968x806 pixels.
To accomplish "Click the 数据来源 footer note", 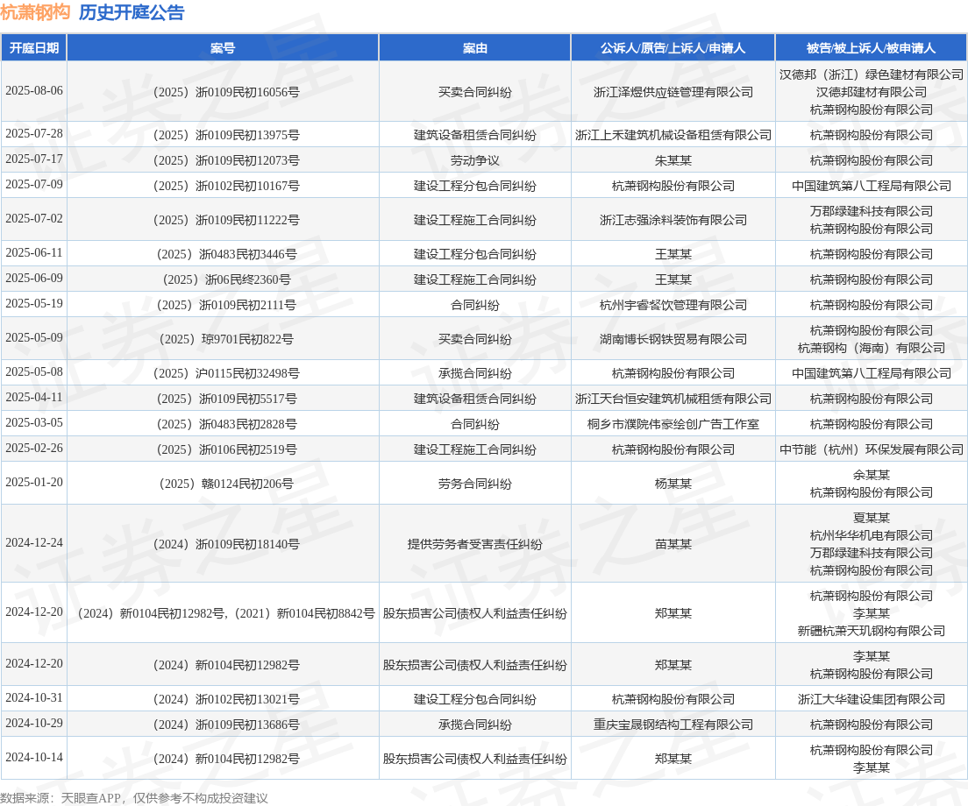I will 134,798.
